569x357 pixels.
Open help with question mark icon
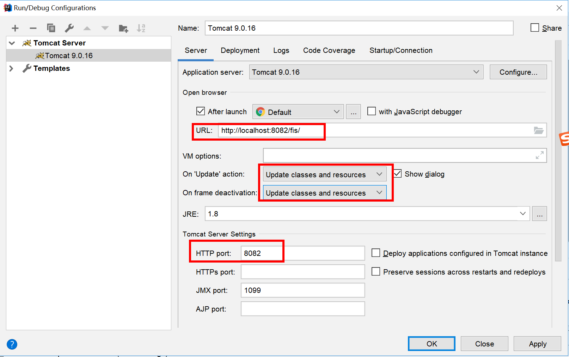click(x=12, y=344)
